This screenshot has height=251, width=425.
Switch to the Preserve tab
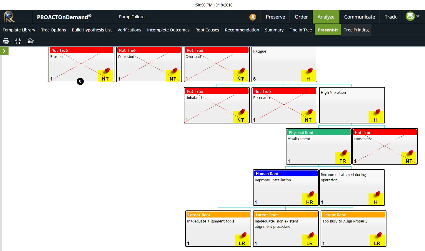pos(275,17)
